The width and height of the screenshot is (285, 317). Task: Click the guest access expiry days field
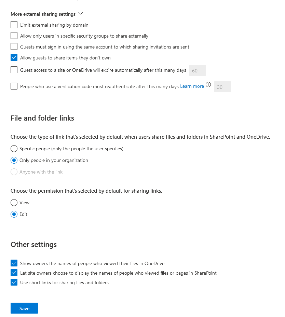198,70
